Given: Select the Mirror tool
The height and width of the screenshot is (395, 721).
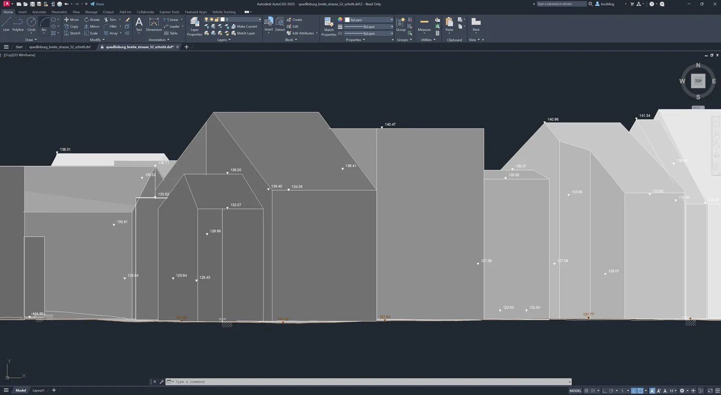Looking at the screenshot, I should 92,27.
